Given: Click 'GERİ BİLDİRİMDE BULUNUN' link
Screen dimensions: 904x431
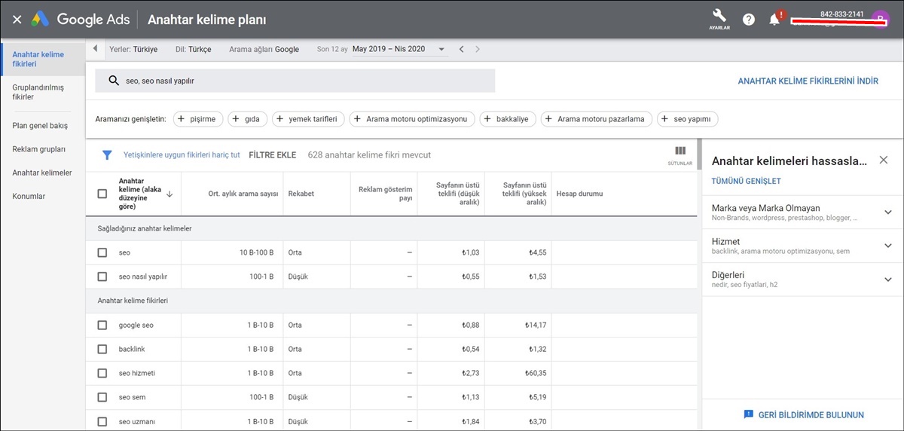Looking at the screenshot, I should coord(811,414).
